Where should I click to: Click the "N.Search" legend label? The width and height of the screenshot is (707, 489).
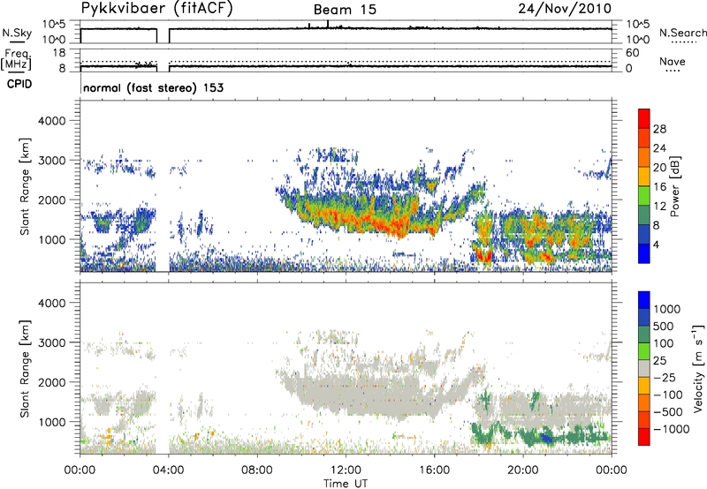(682, 33)
